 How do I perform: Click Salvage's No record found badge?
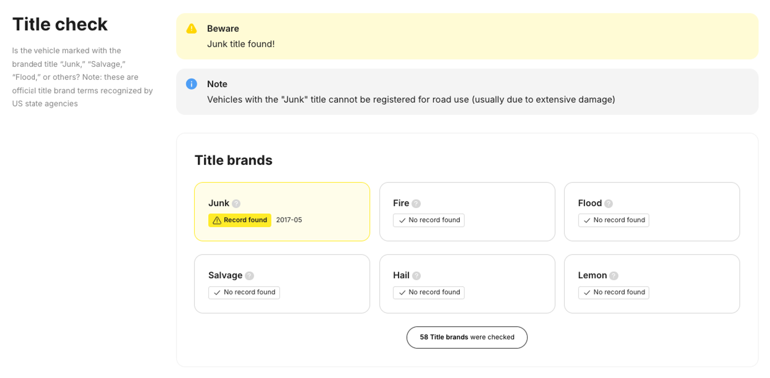coord(244,293)
